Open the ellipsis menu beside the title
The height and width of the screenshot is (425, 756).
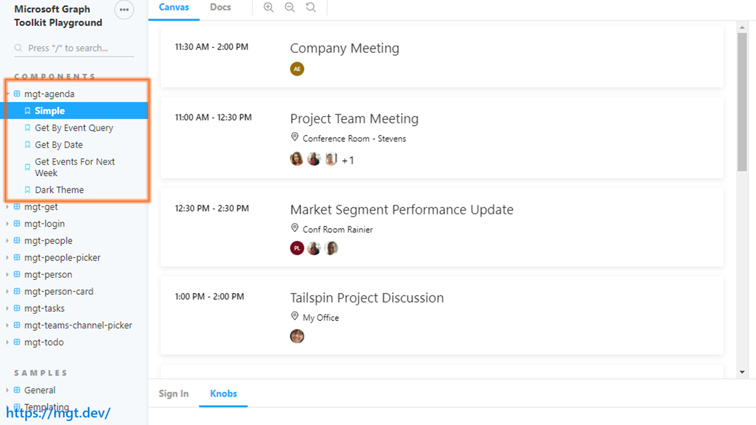[124, 10]
